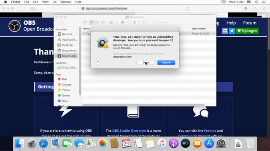270x151 pixels.
Task: Open the View menu
Action: [x=45, y=2]
